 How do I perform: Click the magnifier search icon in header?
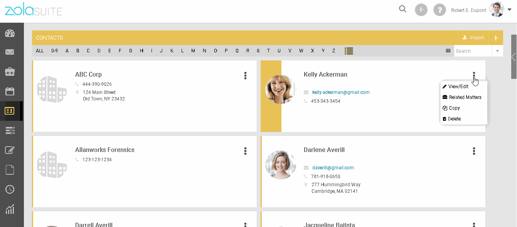402,9
